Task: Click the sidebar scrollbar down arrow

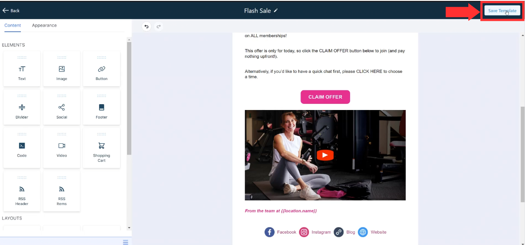Action: coord(129,228)
